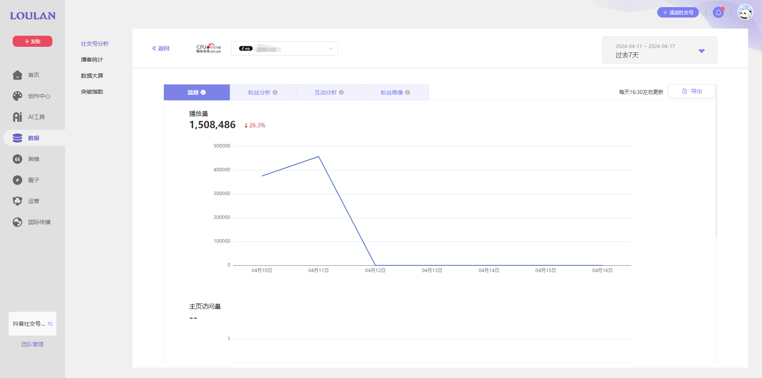Open 突破指数 in submenu
Image resolution: width=762 pixels, height=378 pixels.
pyautogui.click(x=92, y=92)
